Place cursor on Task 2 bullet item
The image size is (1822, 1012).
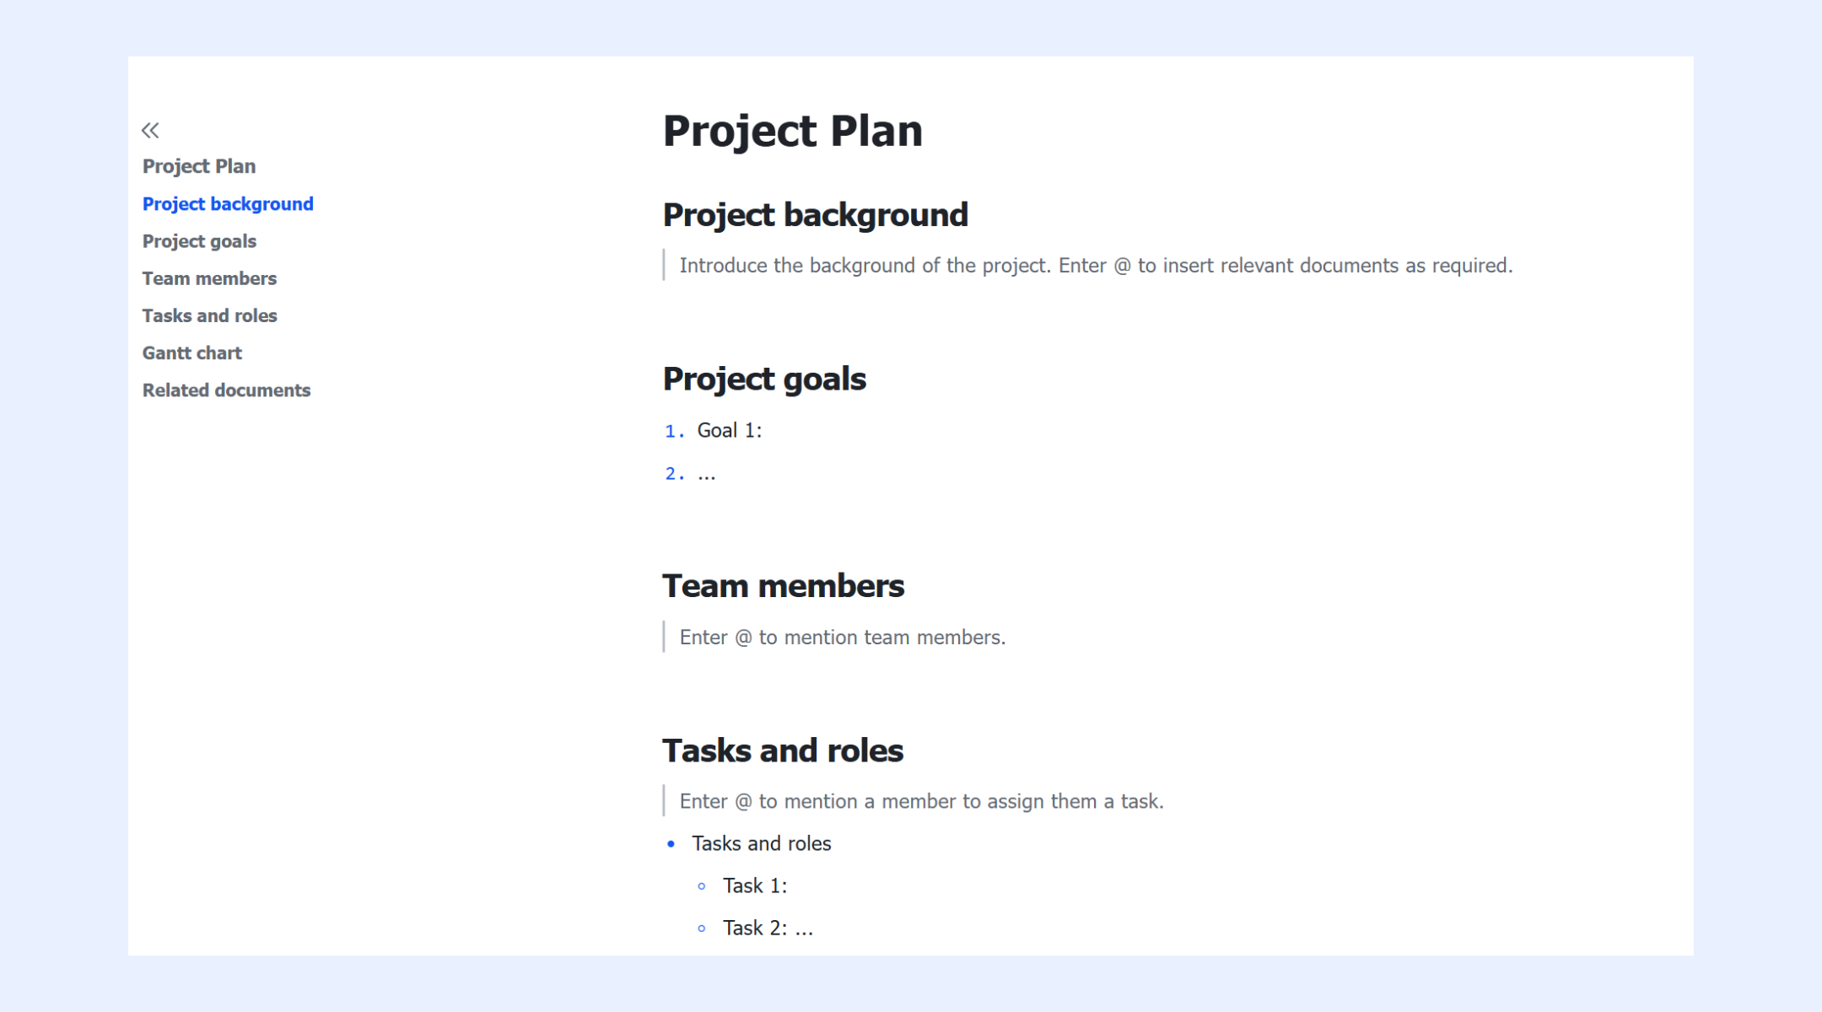(768, 928)
